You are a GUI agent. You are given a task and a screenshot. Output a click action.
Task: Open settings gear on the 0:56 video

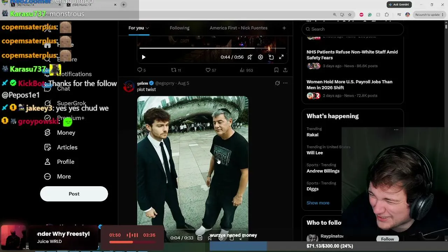click(x=260, y=57)
